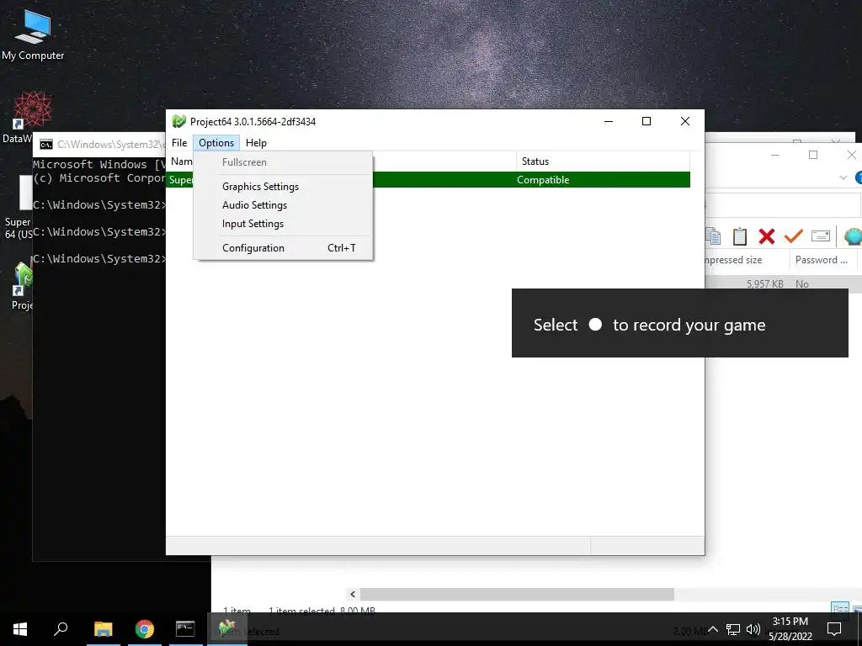This screenshot has height=646, width=862.
Task: Open My Computer desktop icon
Action: tap(33, 34)
